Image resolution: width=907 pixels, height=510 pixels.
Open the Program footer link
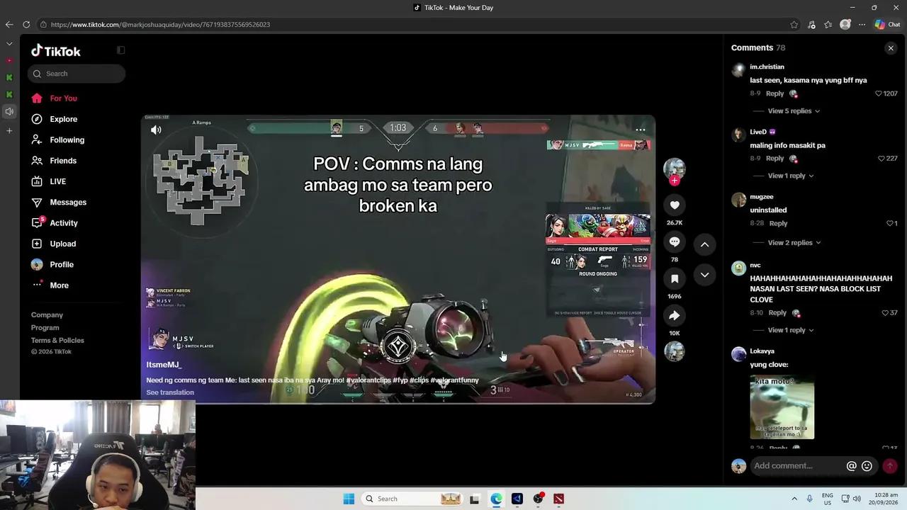(x=45, y=328)
